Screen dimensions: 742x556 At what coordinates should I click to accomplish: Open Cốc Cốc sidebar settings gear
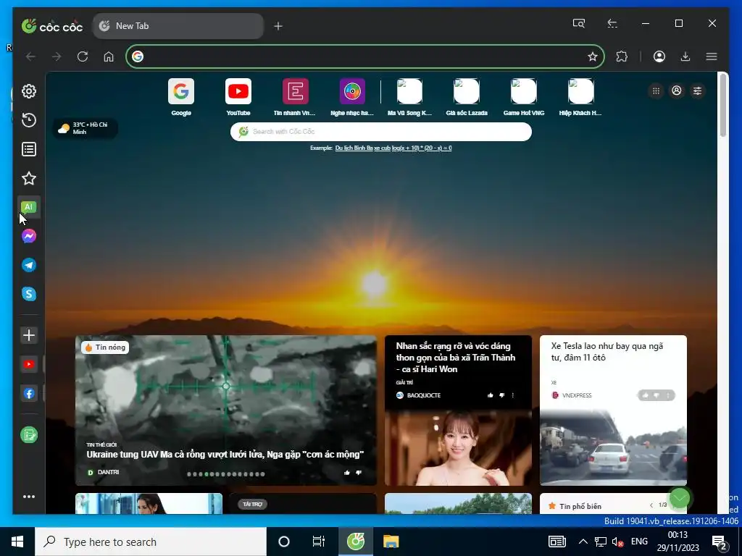[x=29, y=91]
